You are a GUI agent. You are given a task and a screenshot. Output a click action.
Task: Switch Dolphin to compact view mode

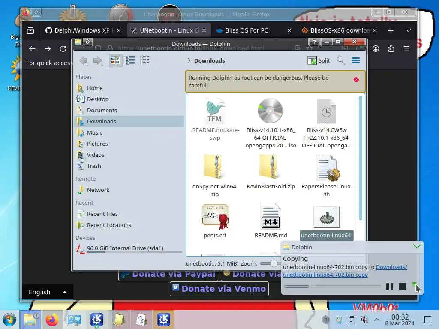click(130, 60)
